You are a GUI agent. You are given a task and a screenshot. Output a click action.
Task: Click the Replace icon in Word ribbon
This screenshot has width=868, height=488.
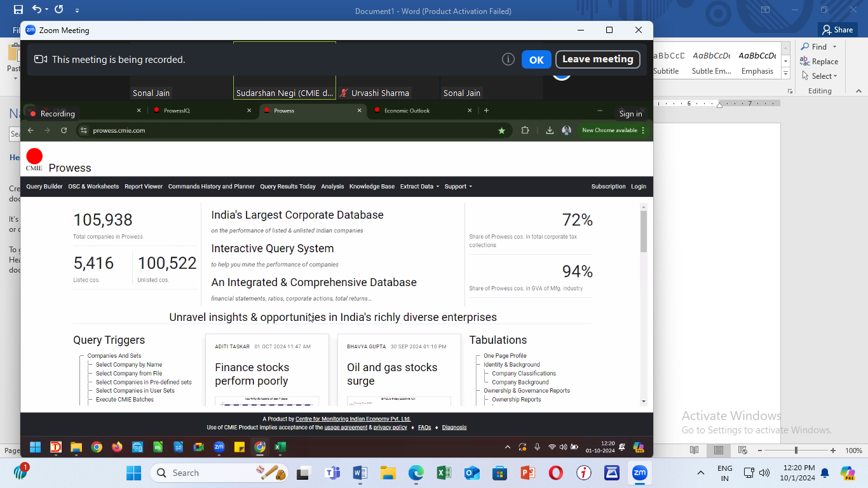805,62
